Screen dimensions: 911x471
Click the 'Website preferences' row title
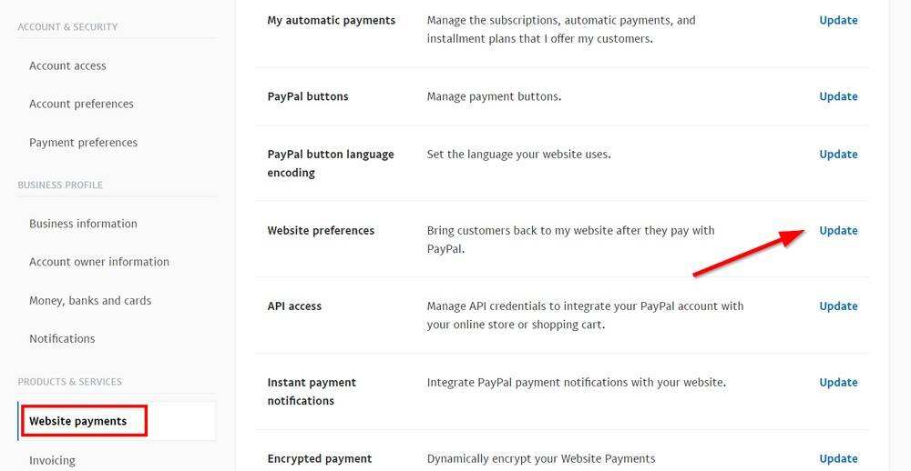[321, 231]
